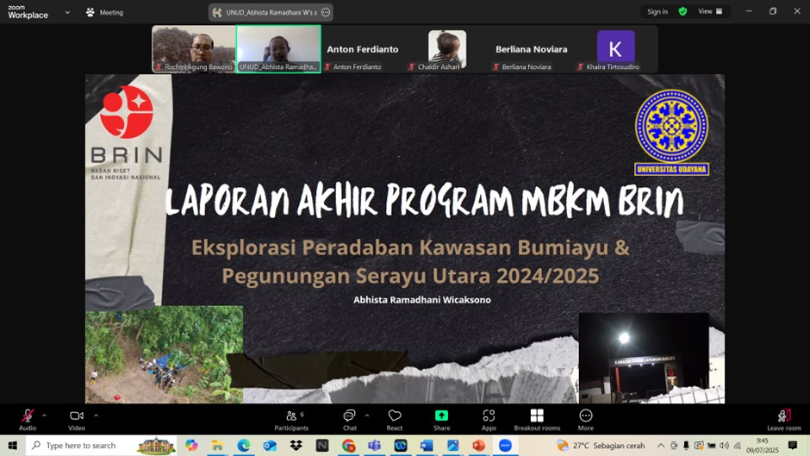
Task: Select Anton Ferdianto participant tile
Action: pos(363,49)
